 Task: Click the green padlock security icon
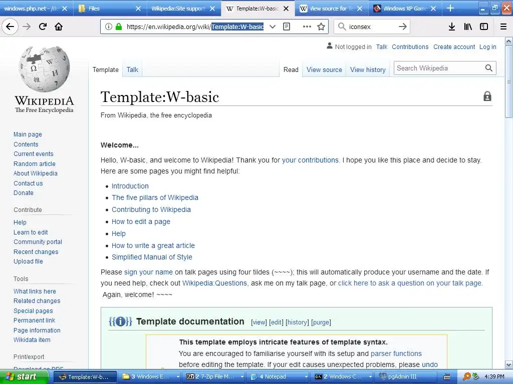pyautogui.click(x=118, y=26)
